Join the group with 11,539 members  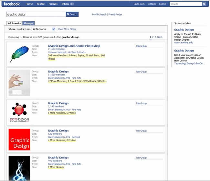(141, 72)
